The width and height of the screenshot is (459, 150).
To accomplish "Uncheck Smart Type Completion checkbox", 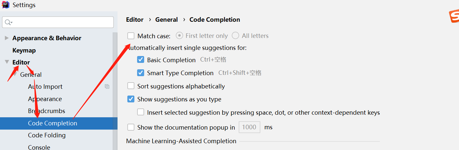I will click(x=141, y=73).
